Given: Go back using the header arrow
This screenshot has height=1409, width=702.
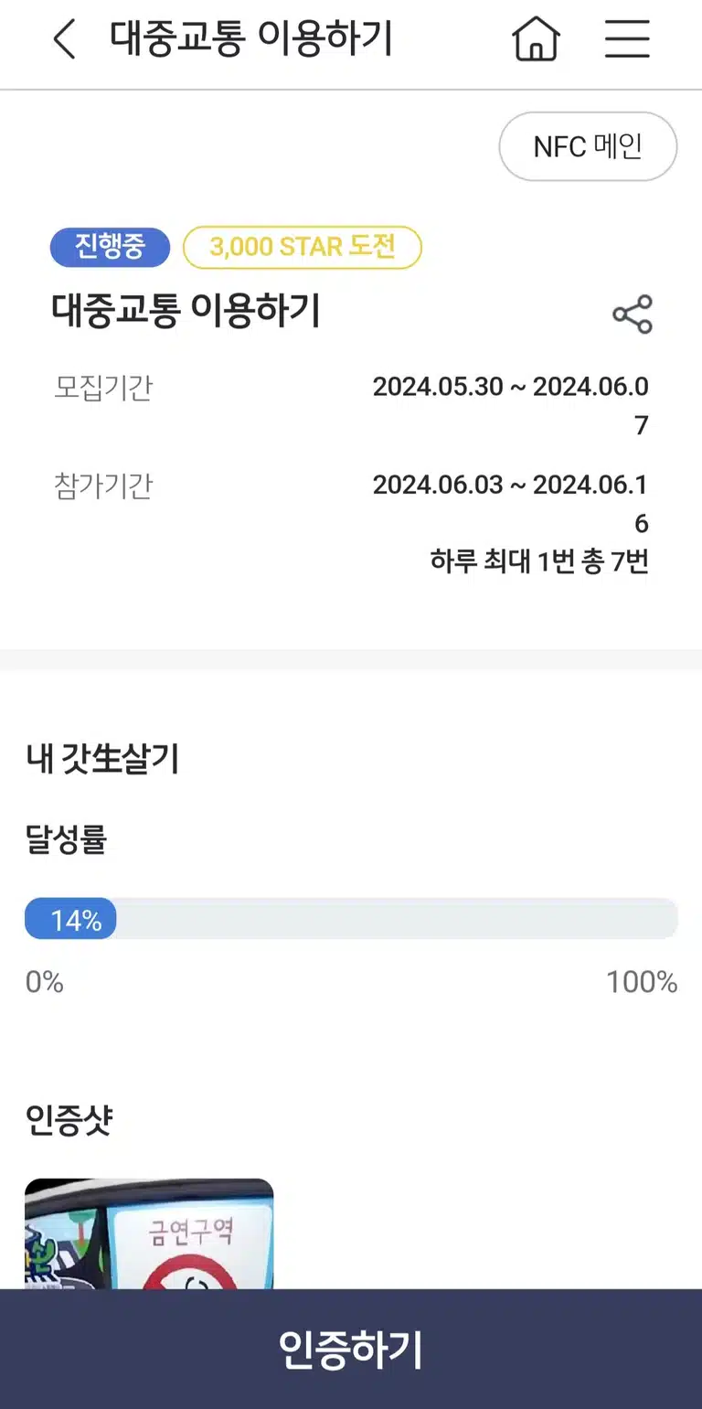Looking at the screenshot, I should click(x=64, y=40).
